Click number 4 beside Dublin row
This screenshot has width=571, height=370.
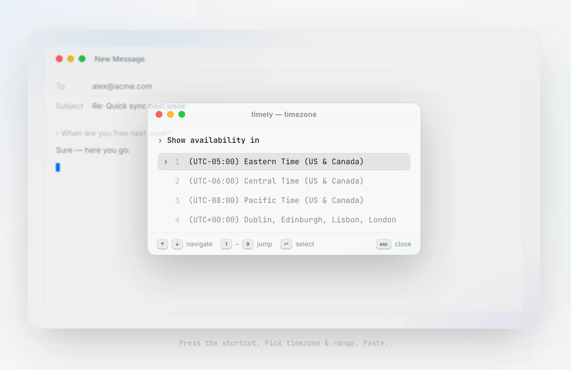click(x=177, y=220)
